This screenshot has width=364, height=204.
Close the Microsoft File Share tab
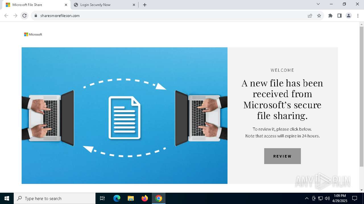point(66,5)
